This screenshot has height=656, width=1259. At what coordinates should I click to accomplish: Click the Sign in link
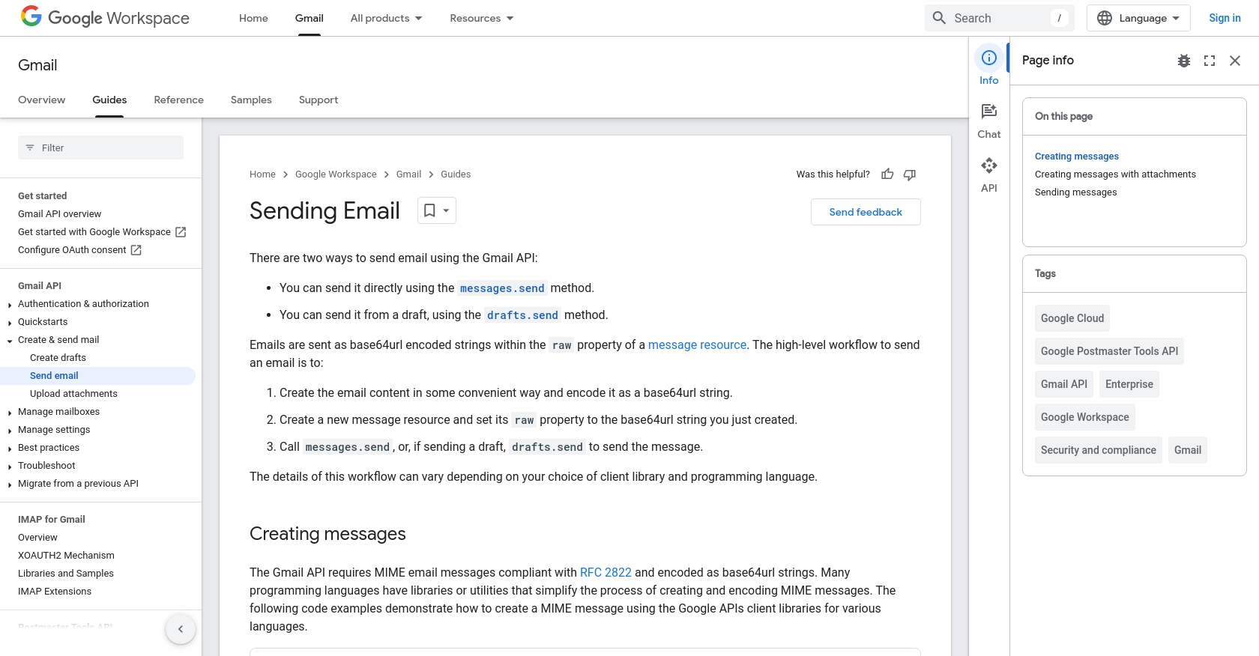point(1225,18)
